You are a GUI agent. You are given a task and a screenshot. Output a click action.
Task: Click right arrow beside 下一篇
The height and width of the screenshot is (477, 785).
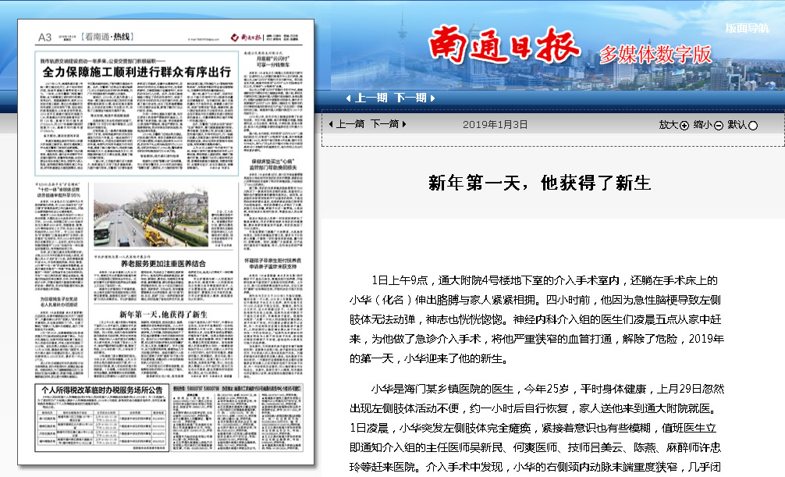404,124
